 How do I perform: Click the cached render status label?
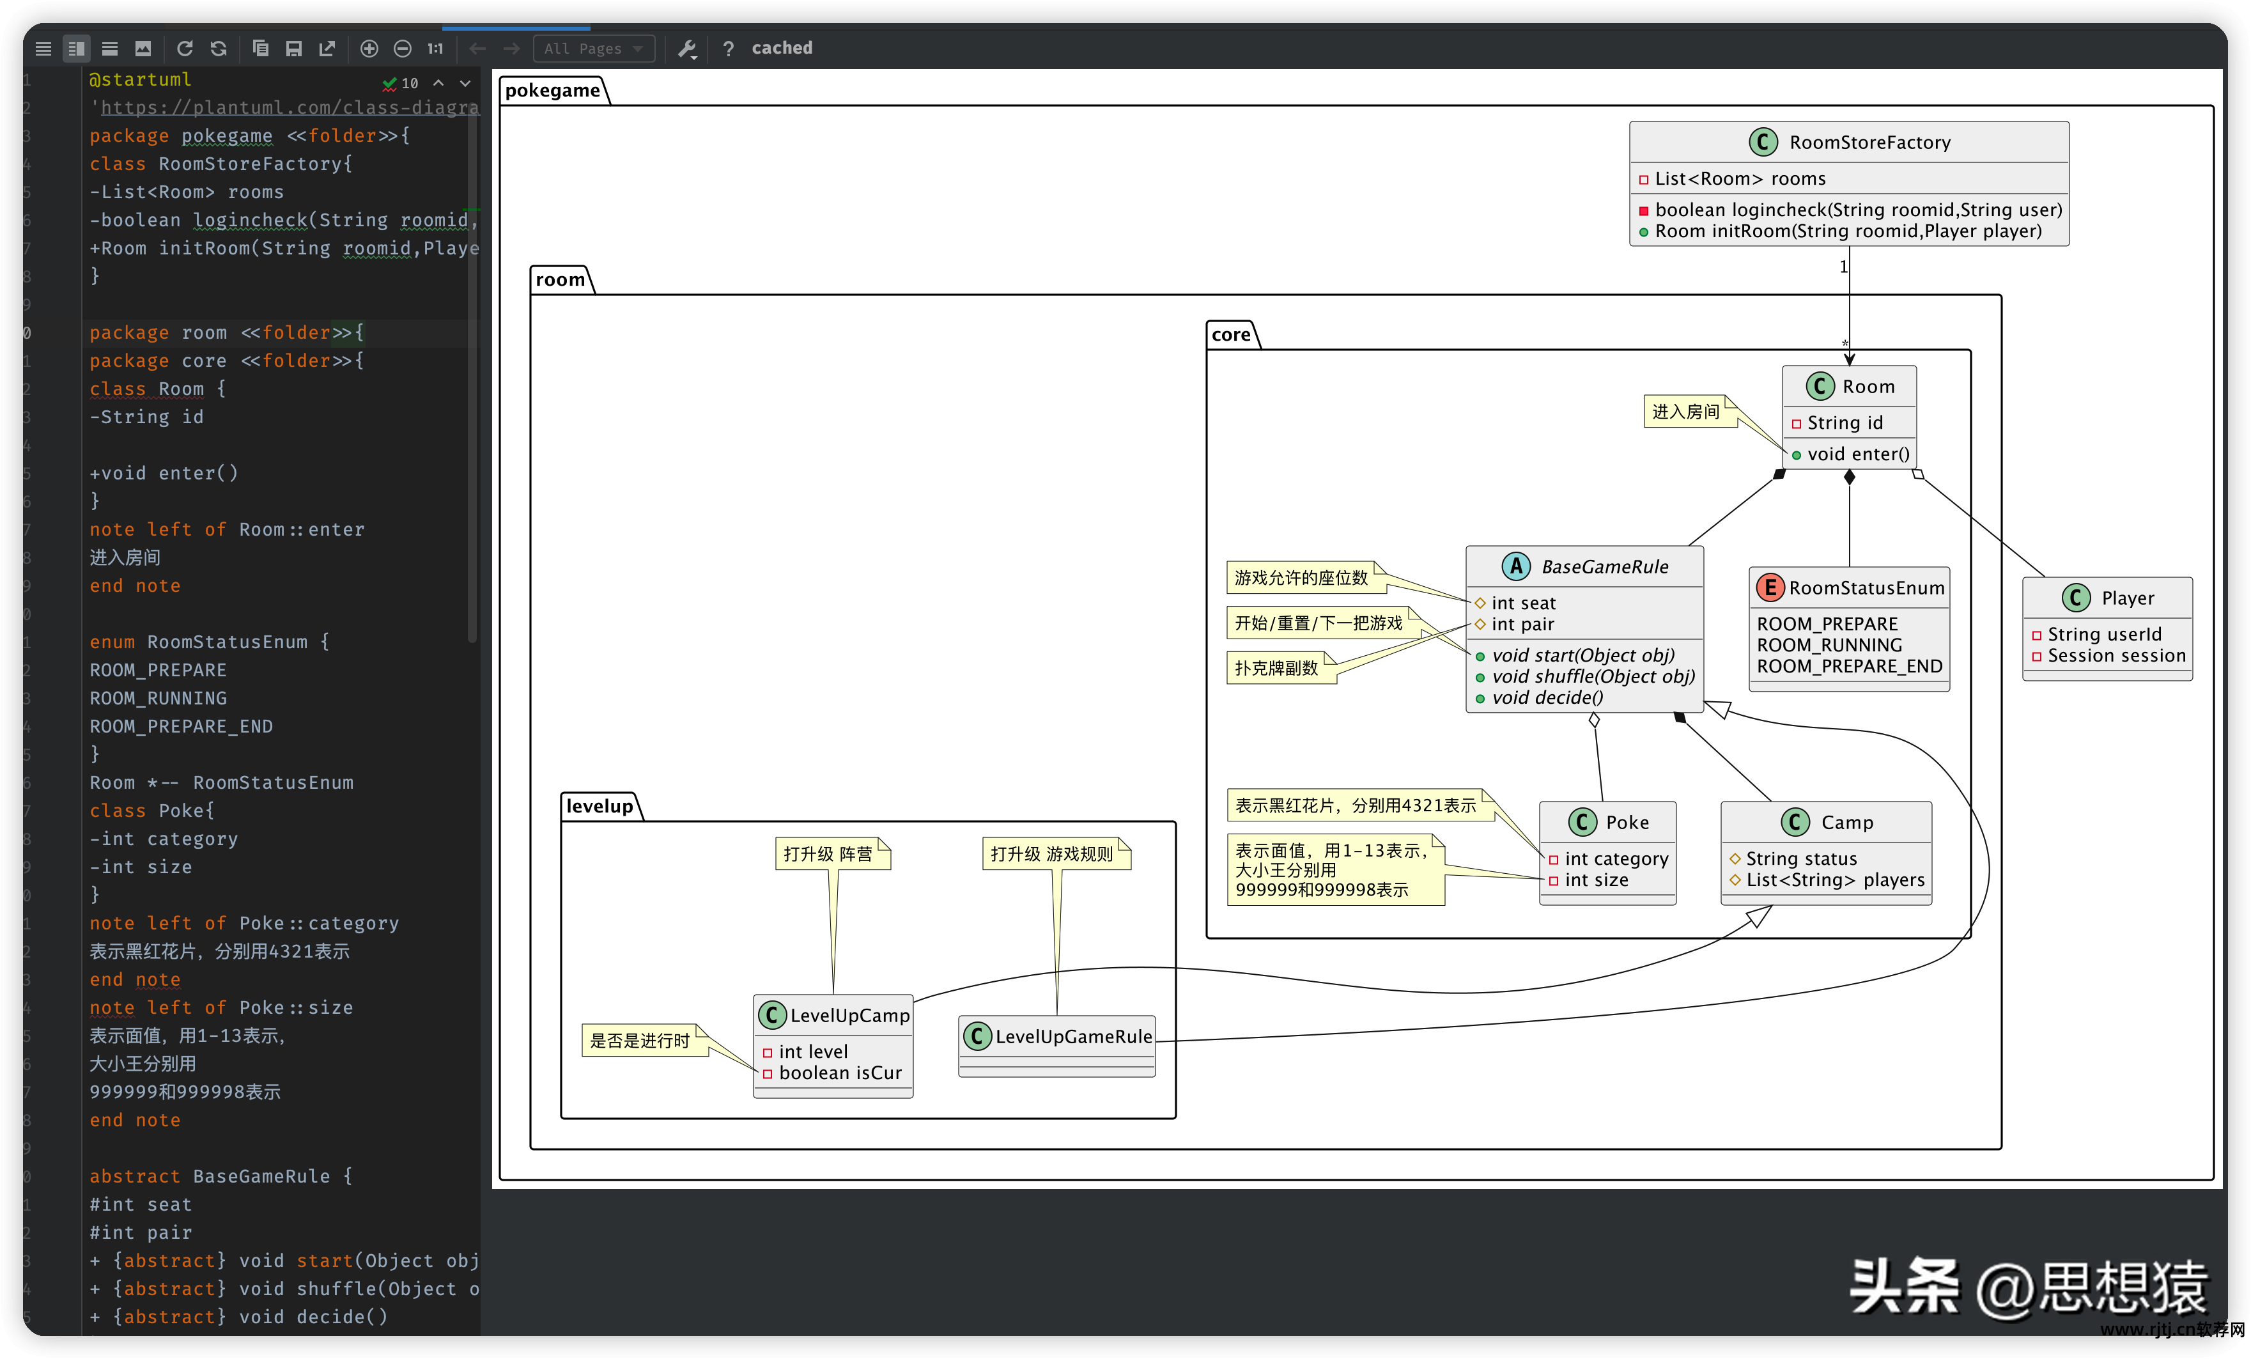coord(782,47)
